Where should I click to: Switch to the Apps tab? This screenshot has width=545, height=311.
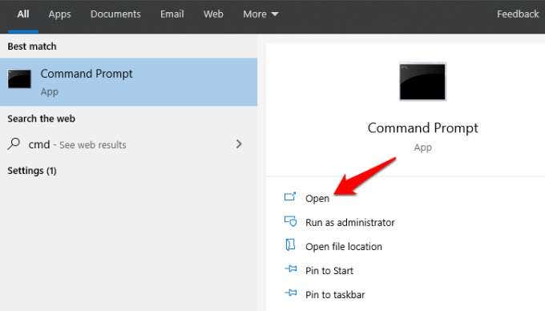point(60,14)
